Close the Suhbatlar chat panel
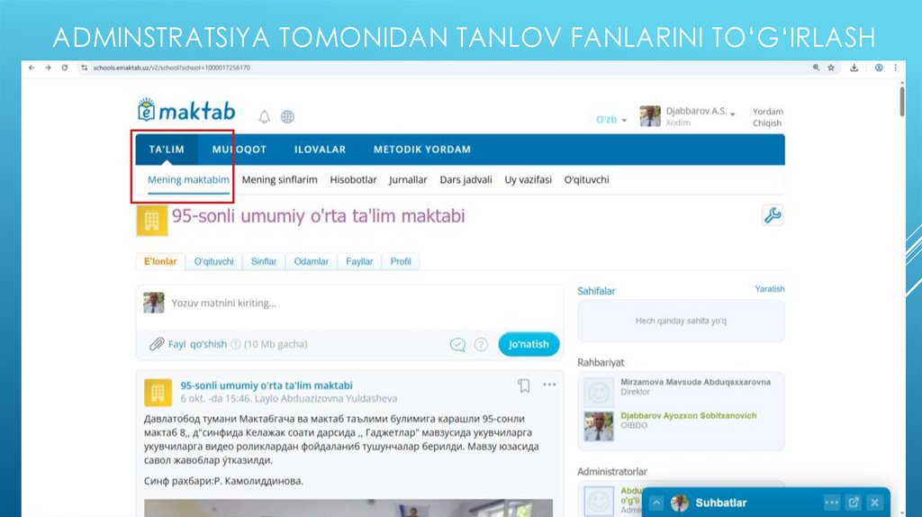Image resolution: width=922 pixels, height=517 pixels. [x=875, y=503]
